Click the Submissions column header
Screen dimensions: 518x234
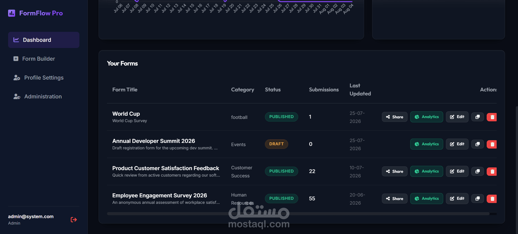tap(324, 90)
